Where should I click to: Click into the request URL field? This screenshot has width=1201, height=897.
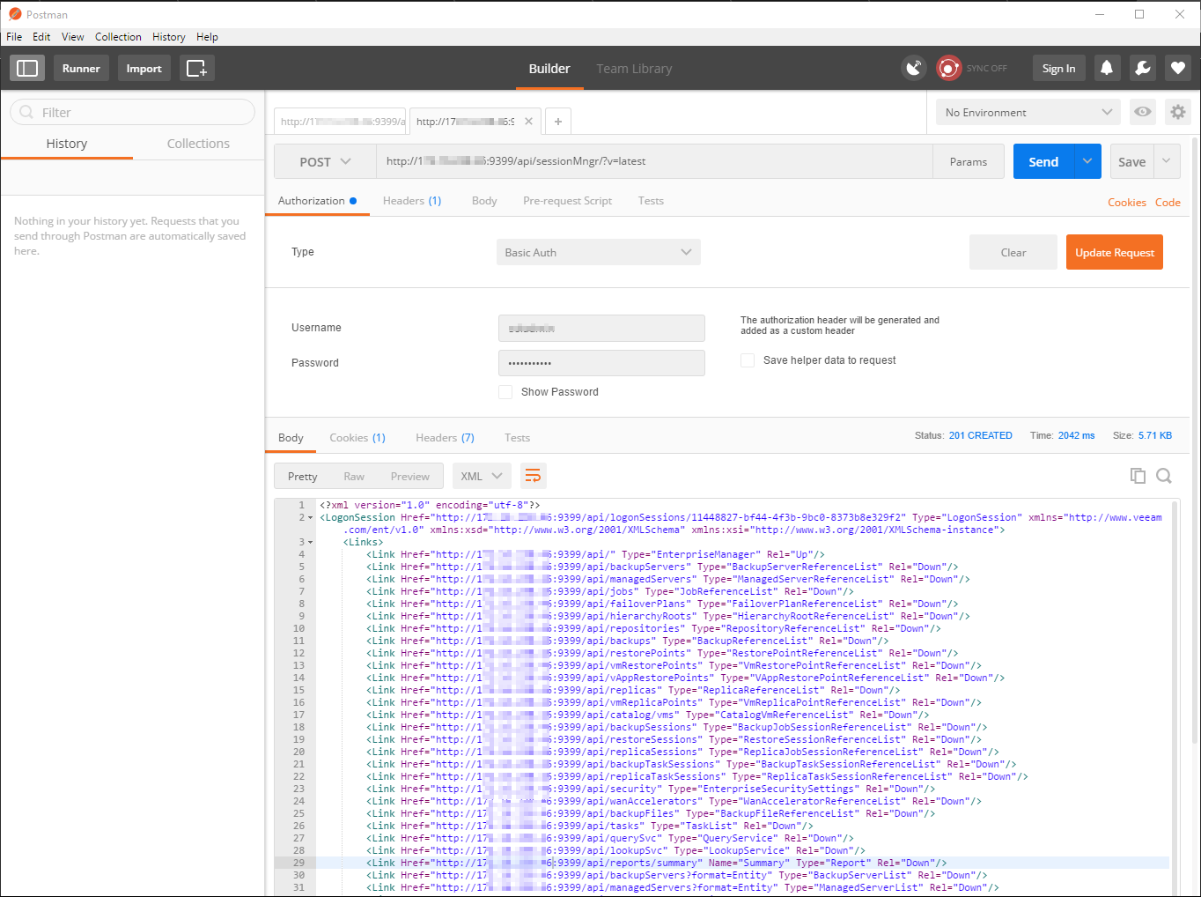coord(654,162)
